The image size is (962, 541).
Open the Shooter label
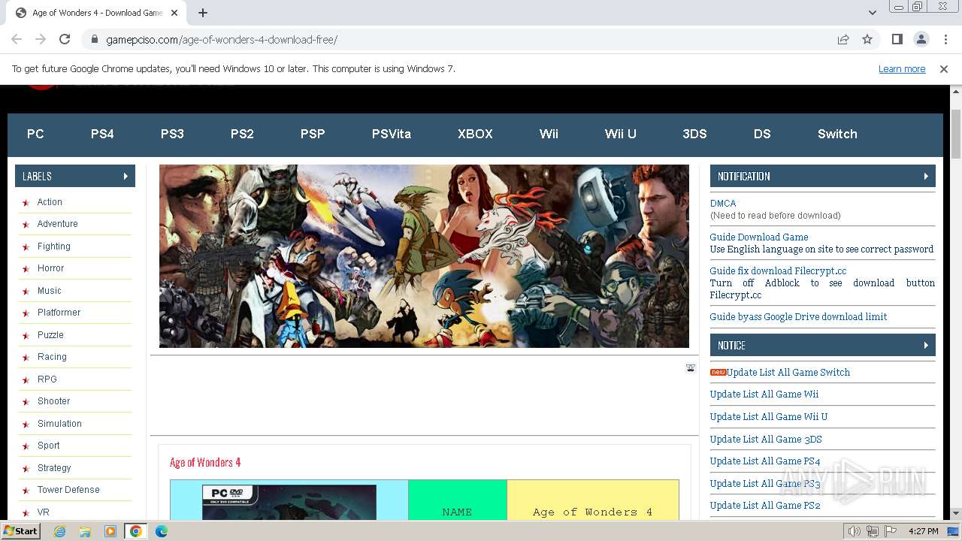tap(53, 401)
